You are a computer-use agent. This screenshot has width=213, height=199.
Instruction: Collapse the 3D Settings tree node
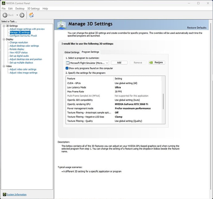(3, 26)
